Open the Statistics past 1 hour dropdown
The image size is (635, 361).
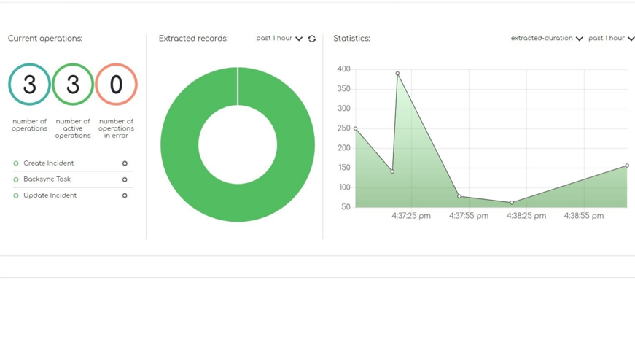coord(611,39)
